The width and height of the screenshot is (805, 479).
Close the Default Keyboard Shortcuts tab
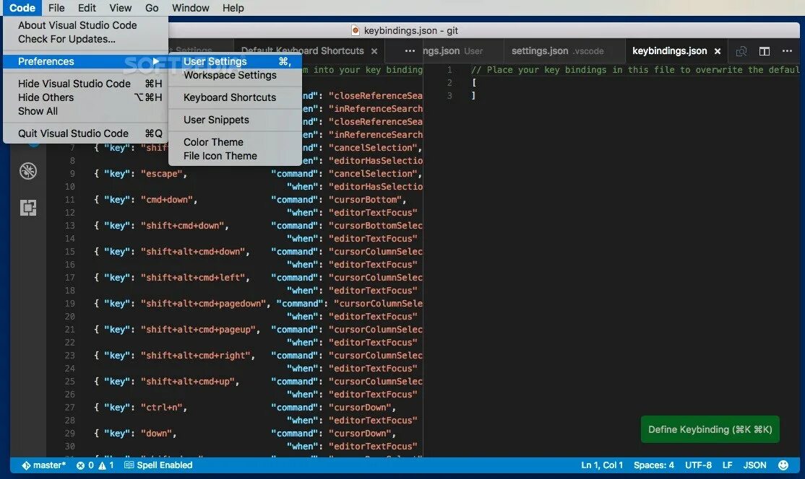[374, 51]
